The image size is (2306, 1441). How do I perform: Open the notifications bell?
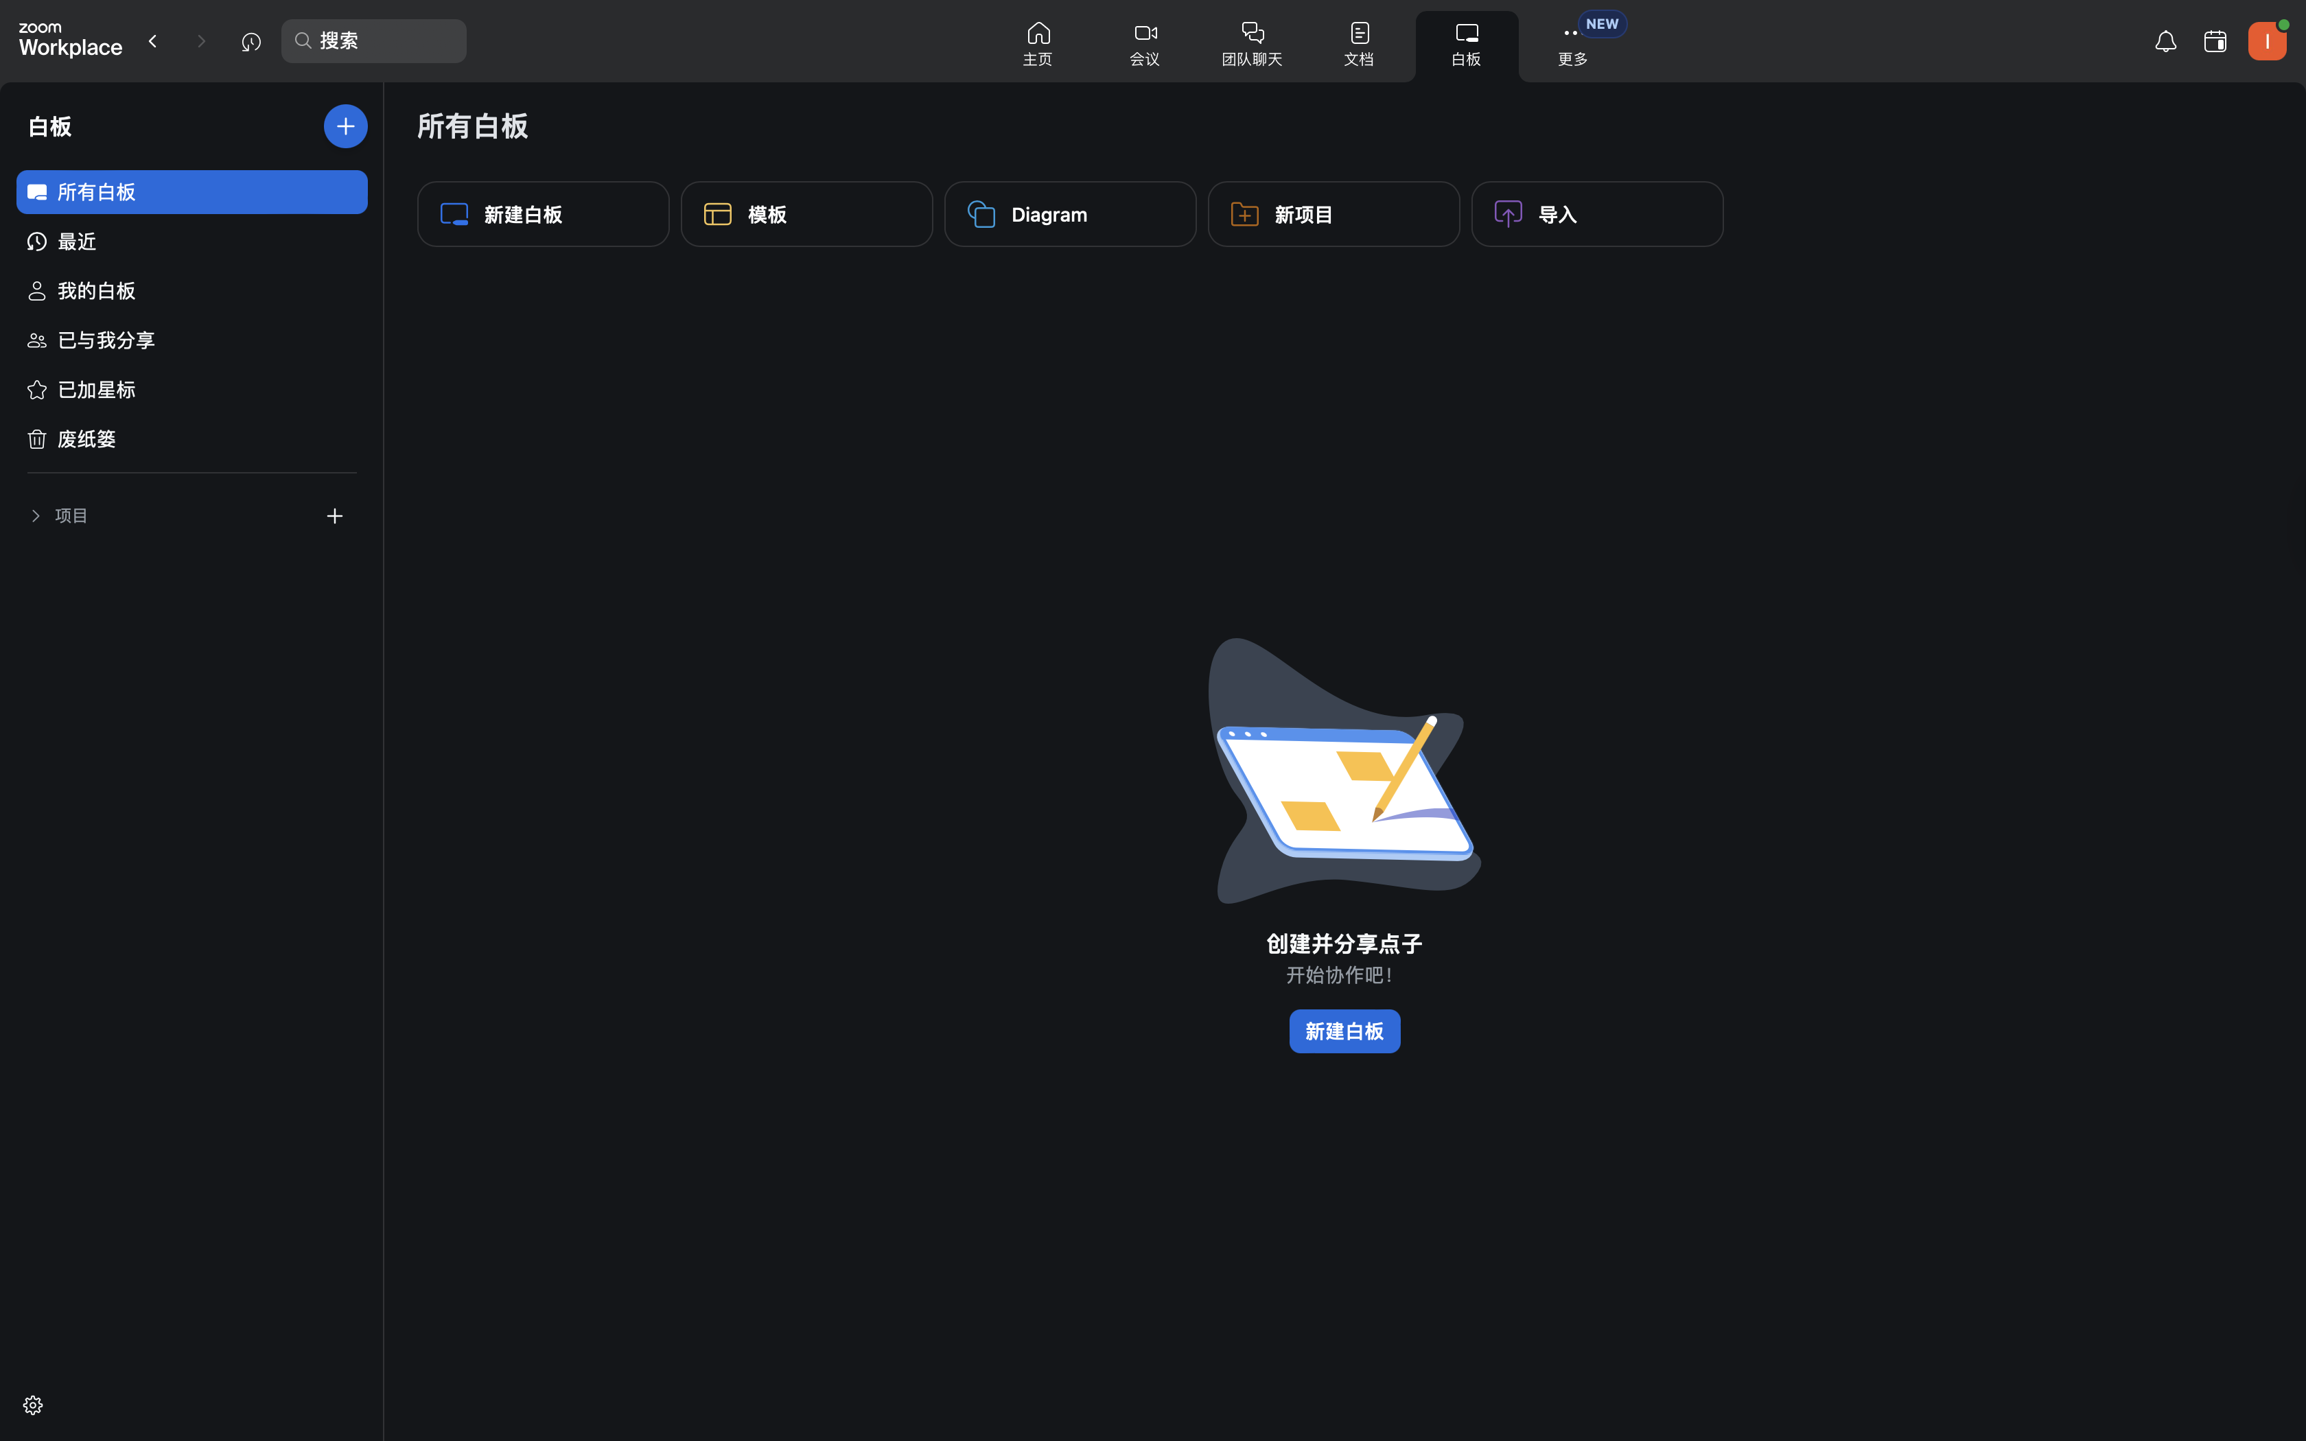coord(2165,41)
